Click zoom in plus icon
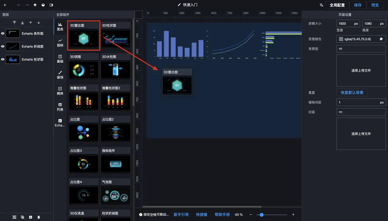This screenshot has width=388, height=221. click(x=293, y=215)
